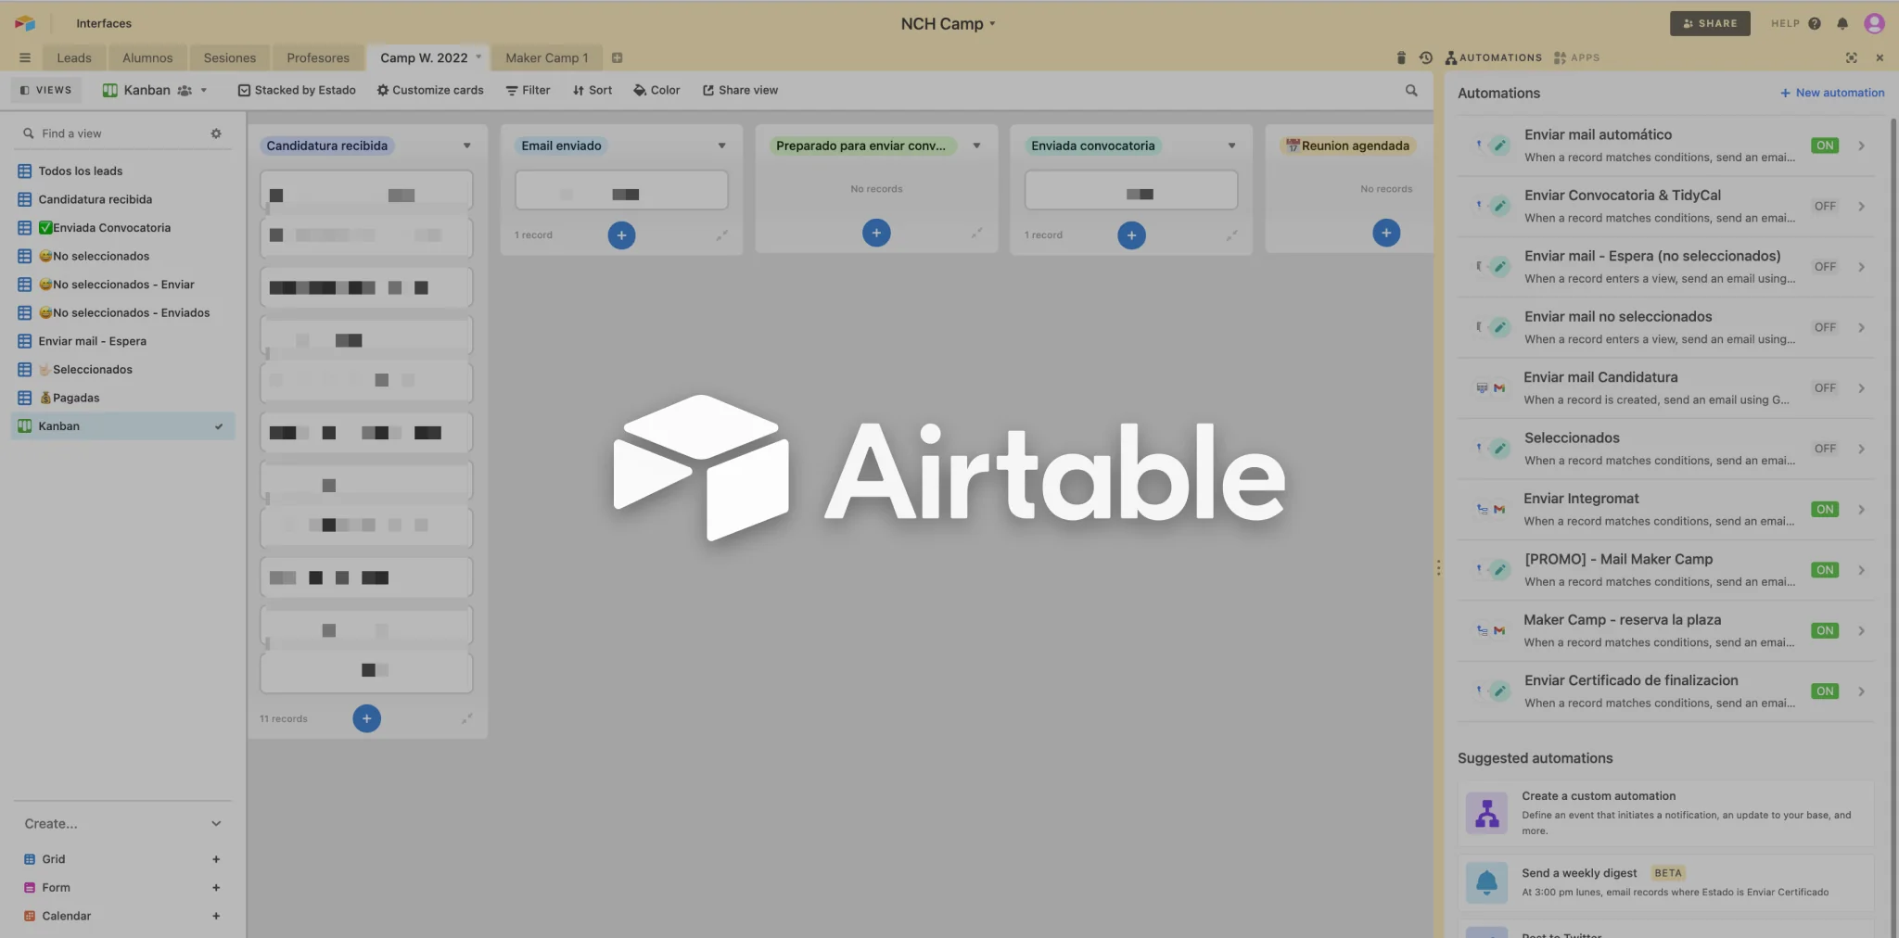Click the search magnifier in the view toolbar

[x=1411, y=90]
